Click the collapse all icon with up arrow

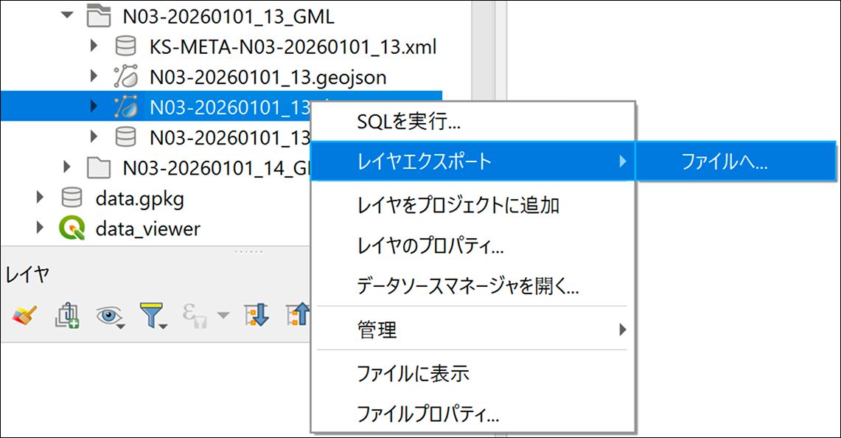tap(298, 315)
